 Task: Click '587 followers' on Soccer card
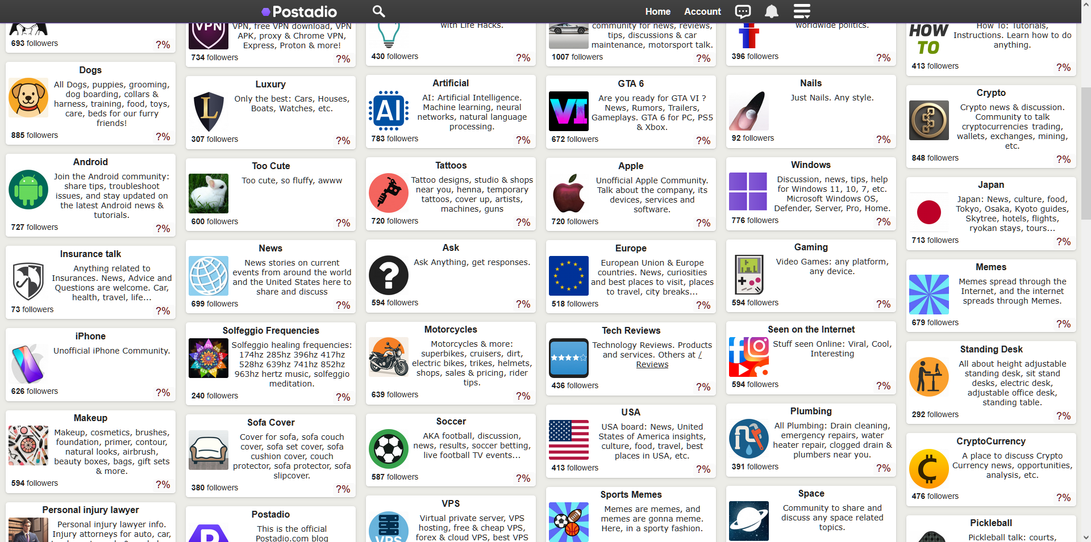tap(395, 477)
